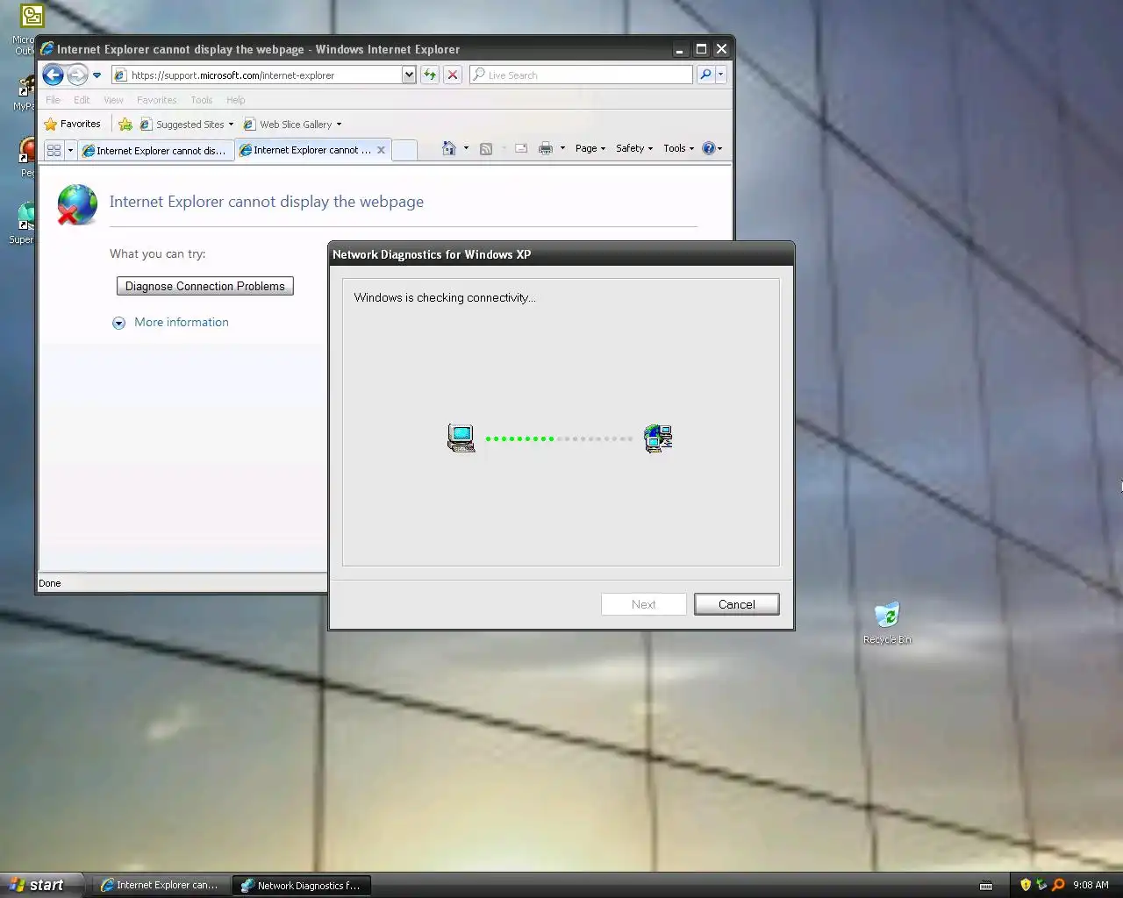Click the green connectivity progress dots

tap(520, 438)
